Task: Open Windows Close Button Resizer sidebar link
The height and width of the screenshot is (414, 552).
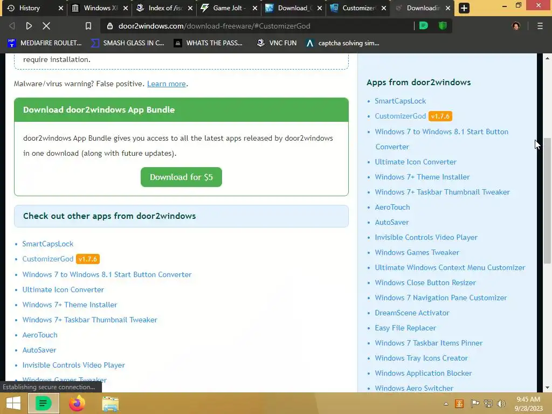Action: tap(425, 282)
